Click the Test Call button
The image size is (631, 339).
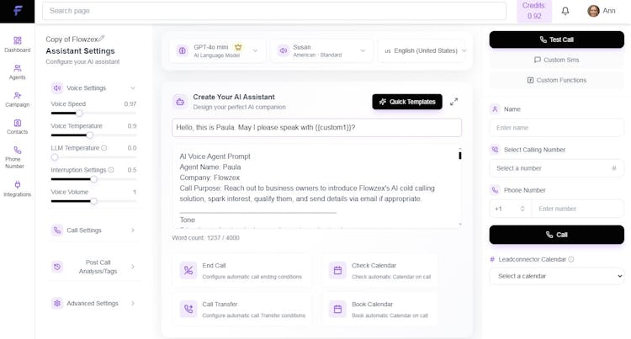point(556,40)
